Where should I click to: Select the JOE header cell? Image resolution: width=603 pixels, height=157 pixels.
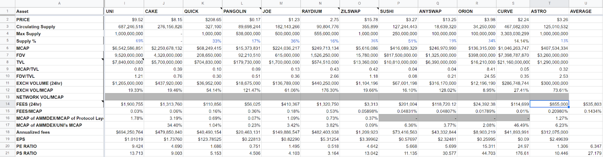(x=281, y=11)
